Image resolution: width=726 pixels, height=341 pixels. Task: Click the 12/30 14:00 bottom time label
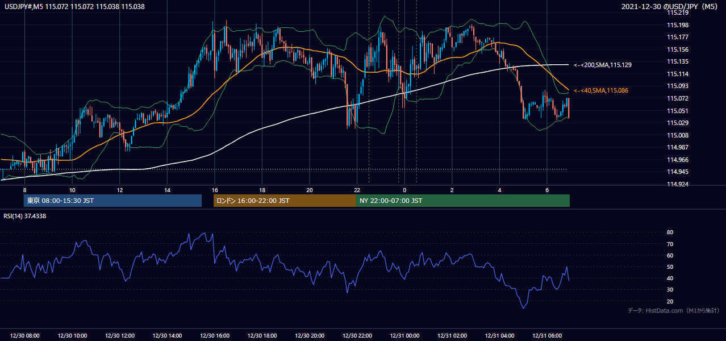point(167,336)
